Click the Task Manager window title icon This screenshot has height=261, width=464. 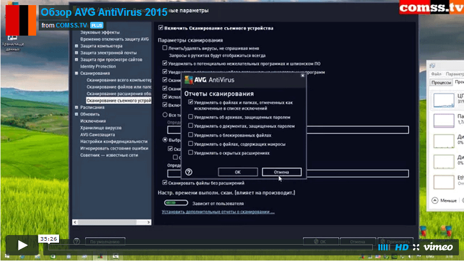coord(432,66)
